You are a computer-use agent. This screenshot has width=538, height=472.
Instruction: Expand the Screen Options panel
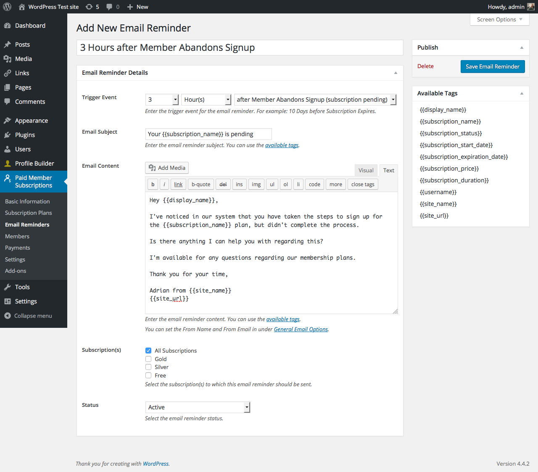(x=499, y=20)
